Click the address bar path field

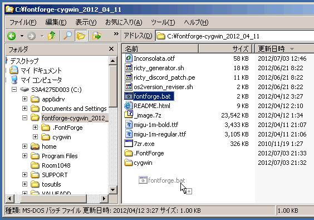pos(234,36)
